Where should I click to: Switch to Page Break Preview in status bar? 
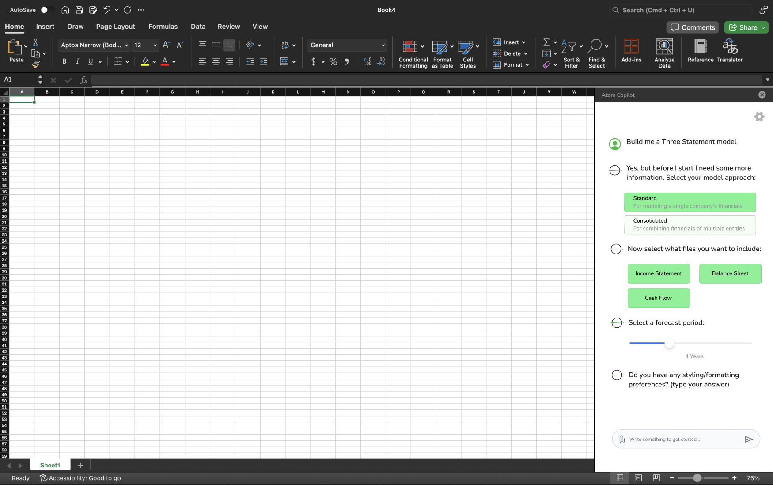pyautogui.click(x=656, y=478)
